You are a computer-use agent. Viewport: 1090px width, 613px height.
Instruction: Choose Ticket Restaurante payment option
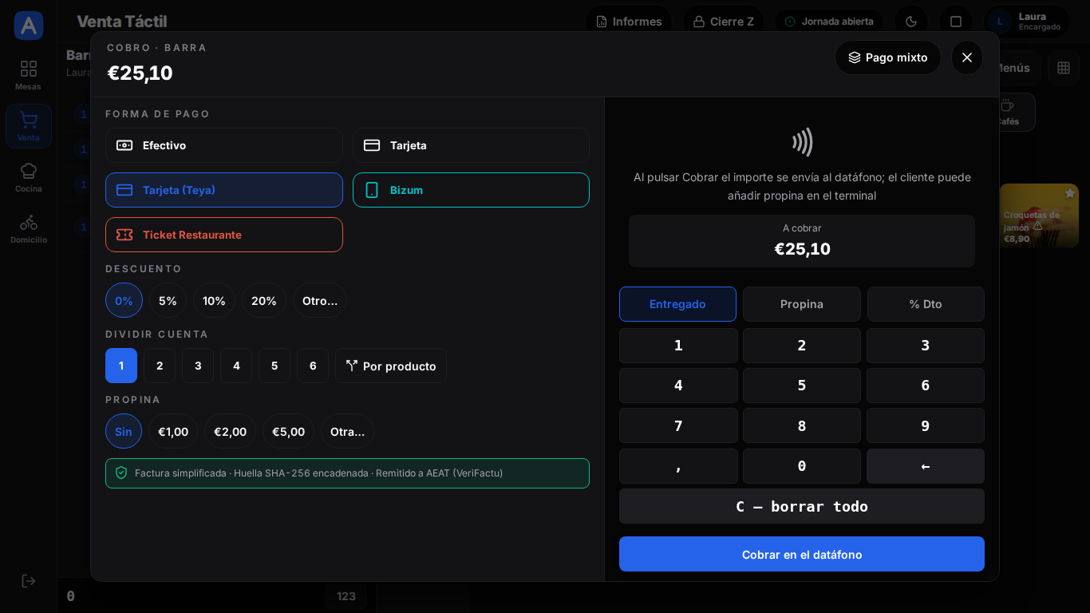(224, 235)
